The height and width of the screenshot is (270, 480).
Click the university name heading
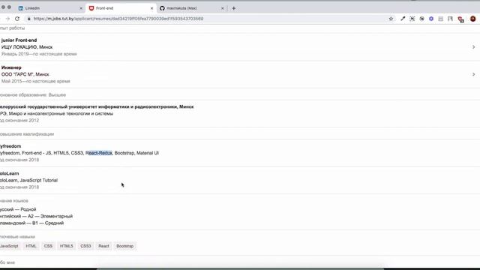(97, 106)
